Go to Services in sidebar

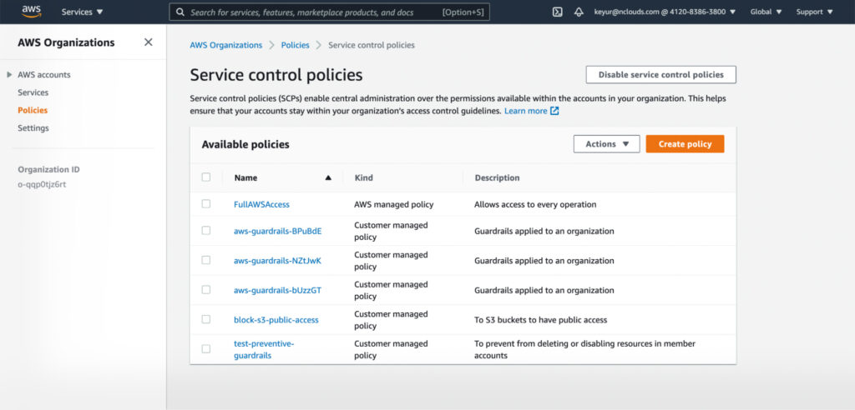[x=33, y=92]
